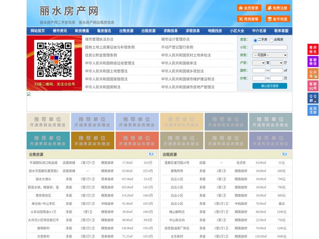Viewport: 319px width, 239px height.
Task: Select the 二手房 radio button
Action: click(255, 40)
